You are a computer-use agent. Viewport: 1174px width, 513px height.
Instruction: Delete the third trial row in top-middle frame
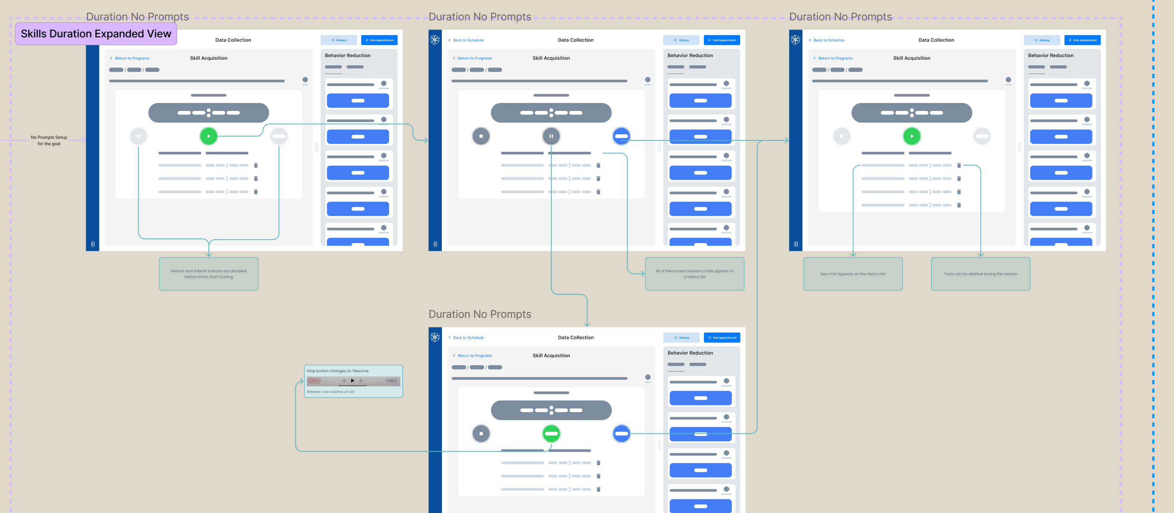click(x=599, y=192)
